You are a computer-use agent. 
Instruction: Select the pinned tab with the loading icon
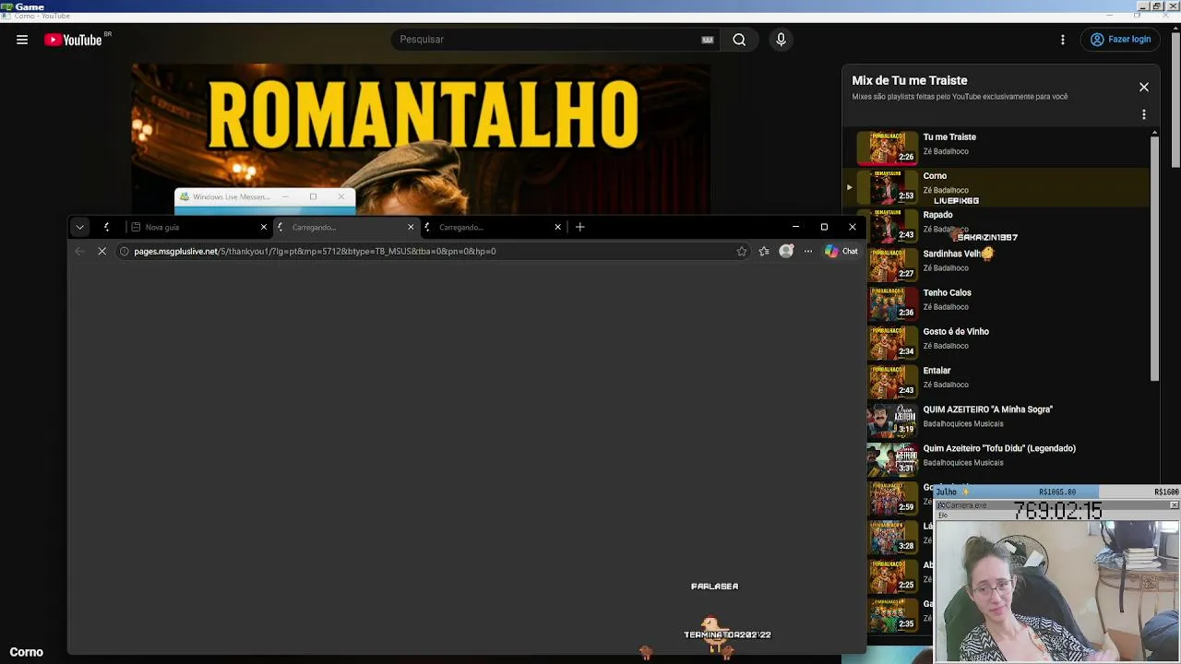[x=107, y=227]
